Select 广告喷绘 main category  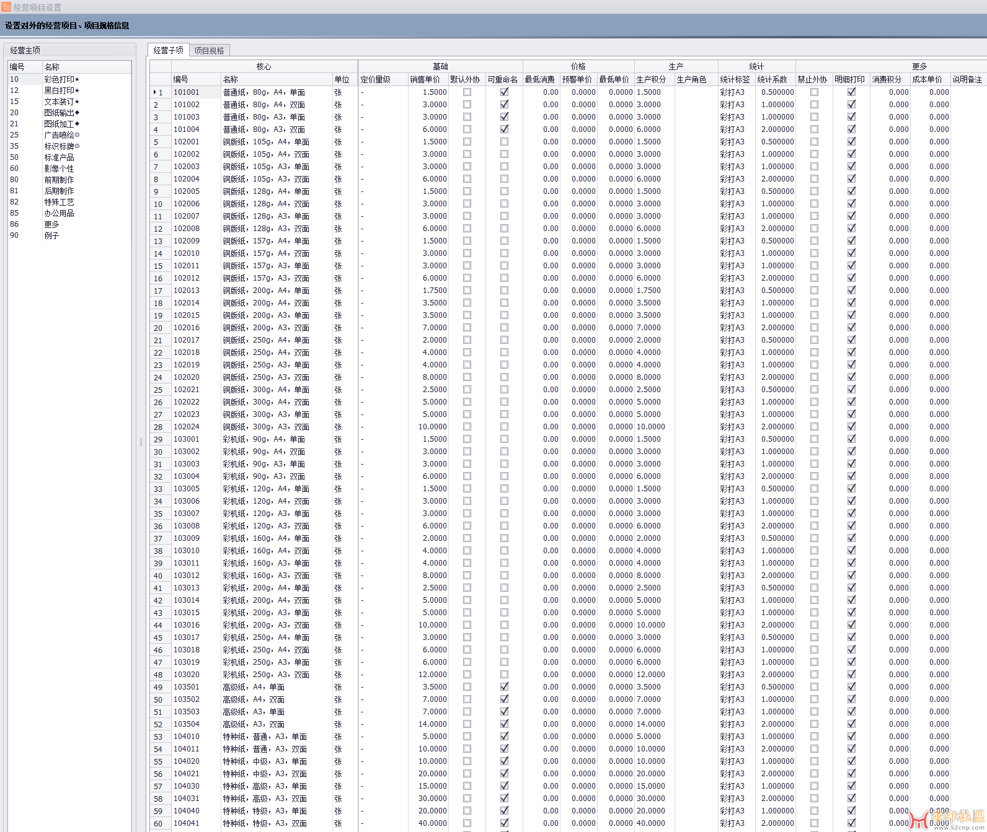59,135
